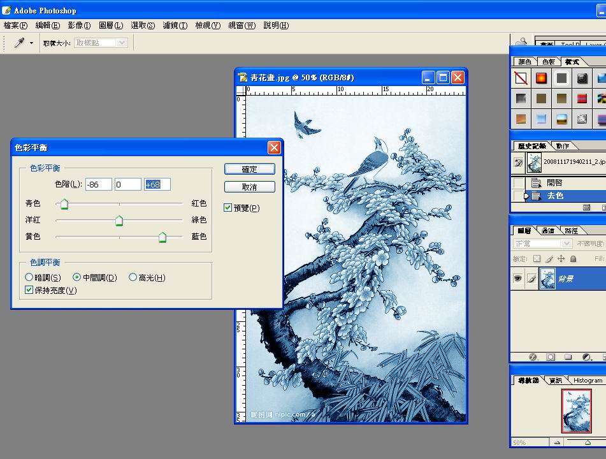Switch to the 通道 channels tab
This screenshot has height=459, width=606.
click(x=547, y=231)
